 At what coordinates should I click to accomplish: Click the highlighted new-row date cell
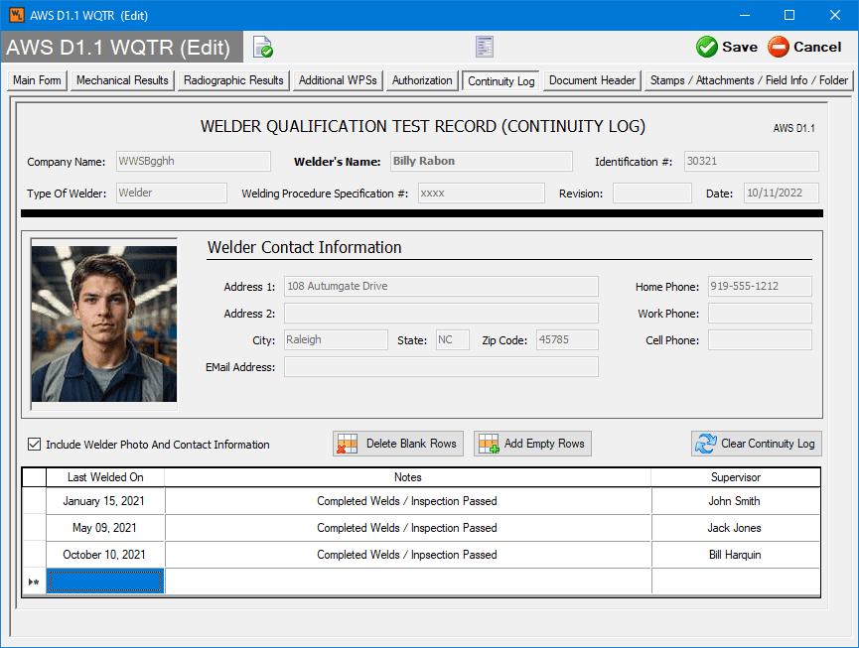pos(105,582)
